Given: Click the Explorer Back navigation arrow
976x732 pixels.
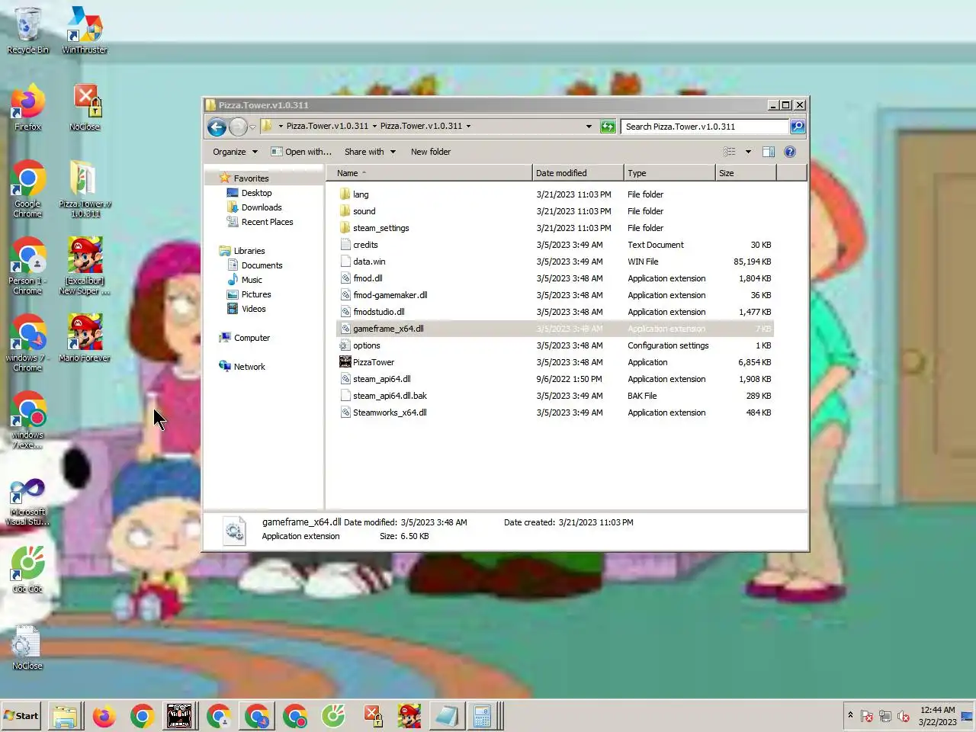Looking at the screenshot, I should point(217,127).
